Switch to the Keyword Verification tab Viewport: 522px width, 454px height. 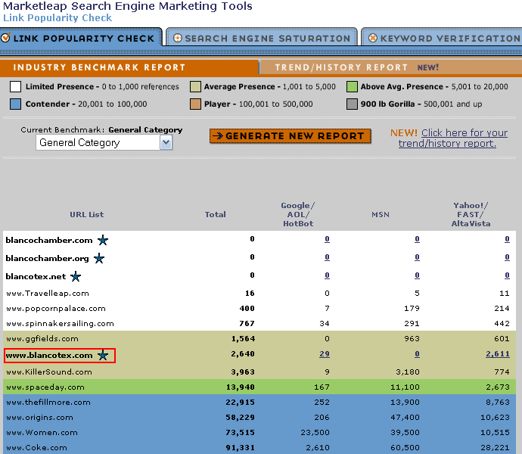442,37
